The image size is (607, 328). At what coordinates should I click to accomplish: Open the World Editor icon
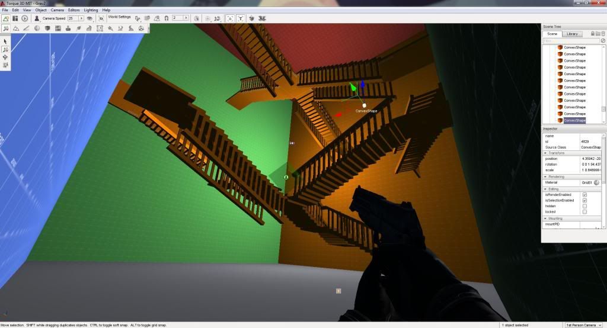coord(6,18)
